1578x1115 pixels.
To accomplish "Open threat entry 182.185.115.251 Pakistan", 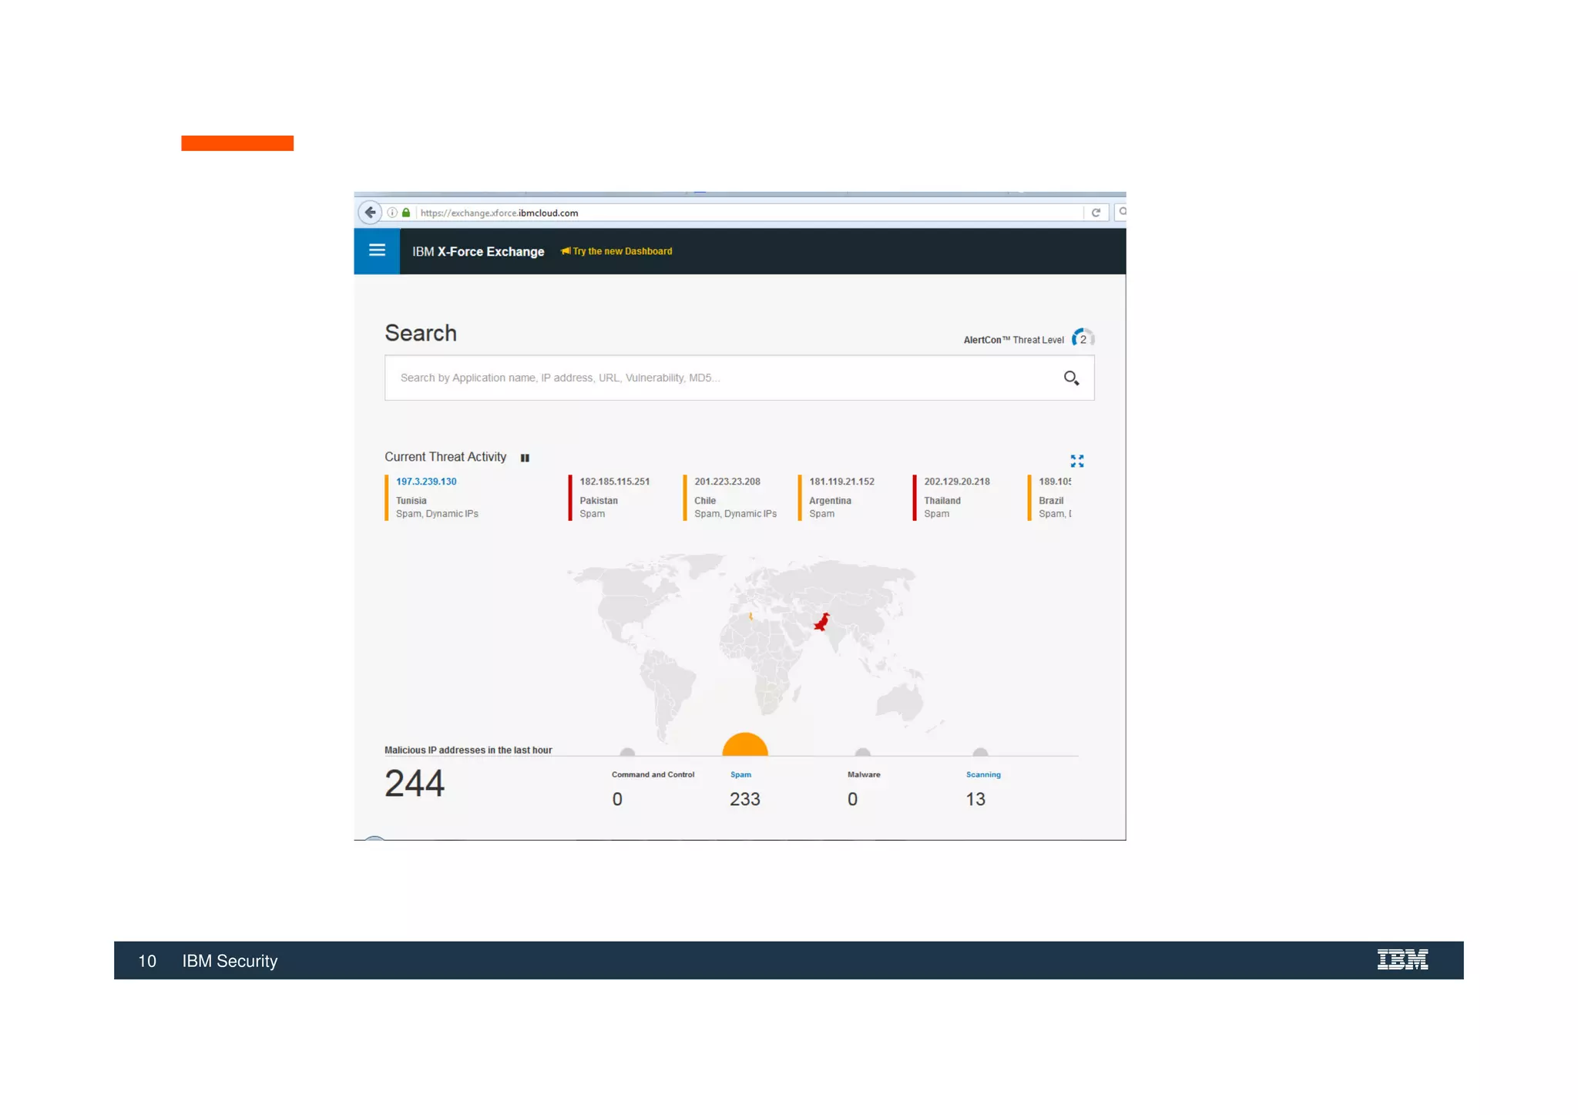I will point(615,497).
